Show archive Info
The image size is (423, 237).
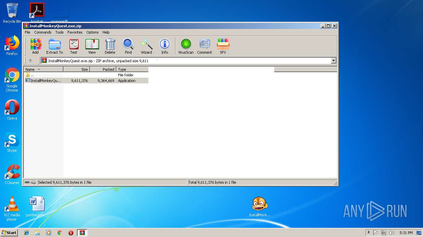click(x=165, y=46)
